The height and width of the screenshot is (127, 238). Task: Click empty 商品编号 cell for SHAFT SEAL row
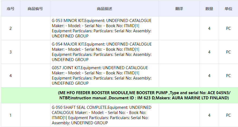click(35, 115)
